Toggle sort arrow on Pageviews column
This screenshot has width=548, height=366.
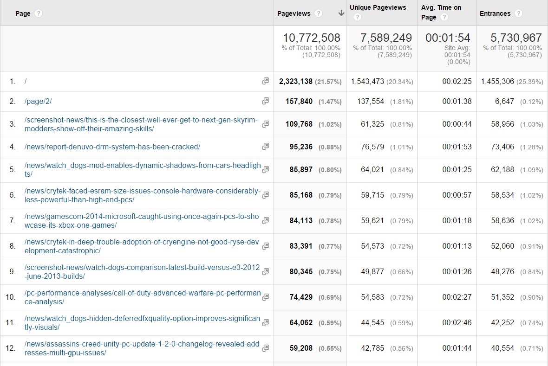tap(341, 13)
